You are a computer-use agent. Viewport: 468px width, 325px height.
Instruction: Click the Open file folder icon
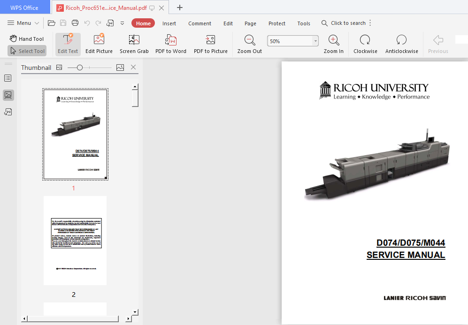(x=52, y=23)
